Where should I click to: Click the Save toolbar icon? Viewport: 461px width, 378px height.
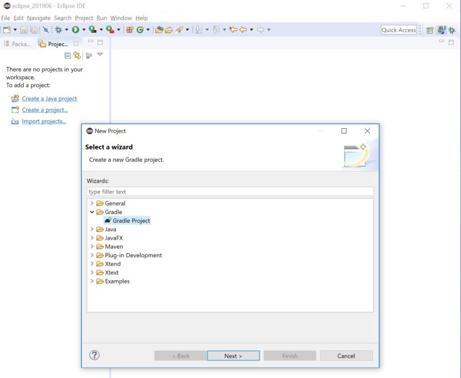[x=24, y=30]
